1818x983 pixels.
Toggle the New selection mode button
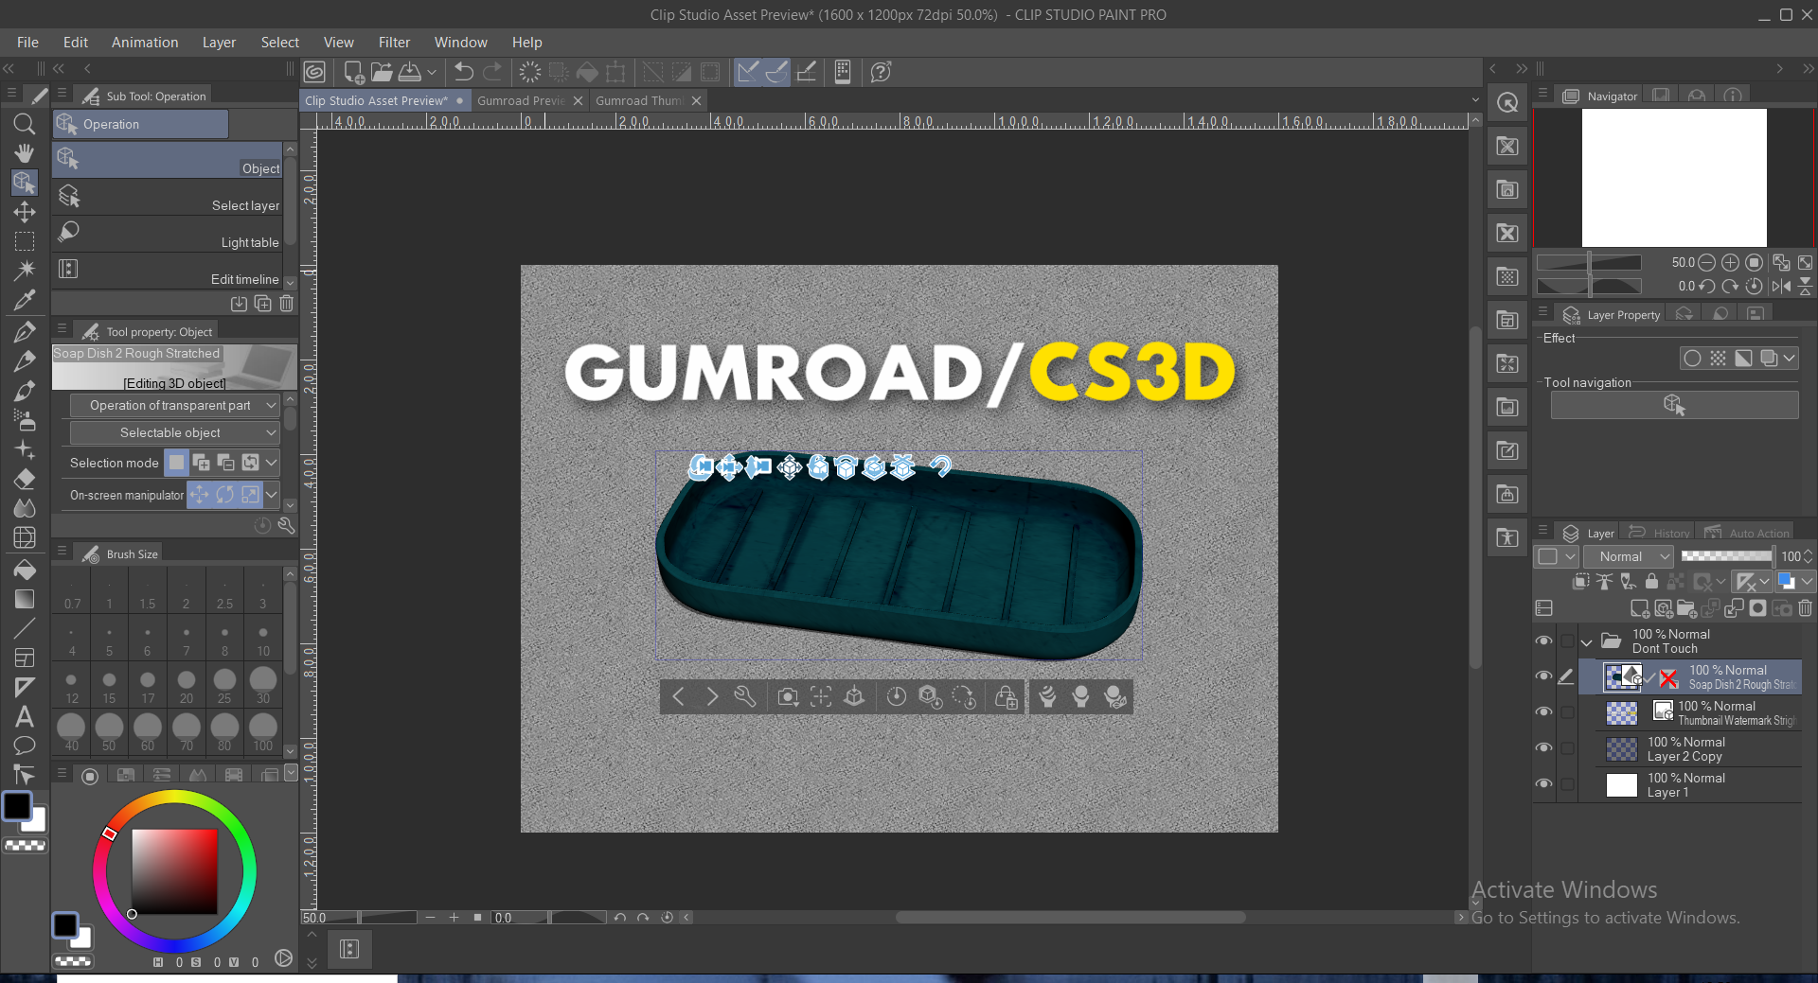pyautogui.click(x=177, y=463)
